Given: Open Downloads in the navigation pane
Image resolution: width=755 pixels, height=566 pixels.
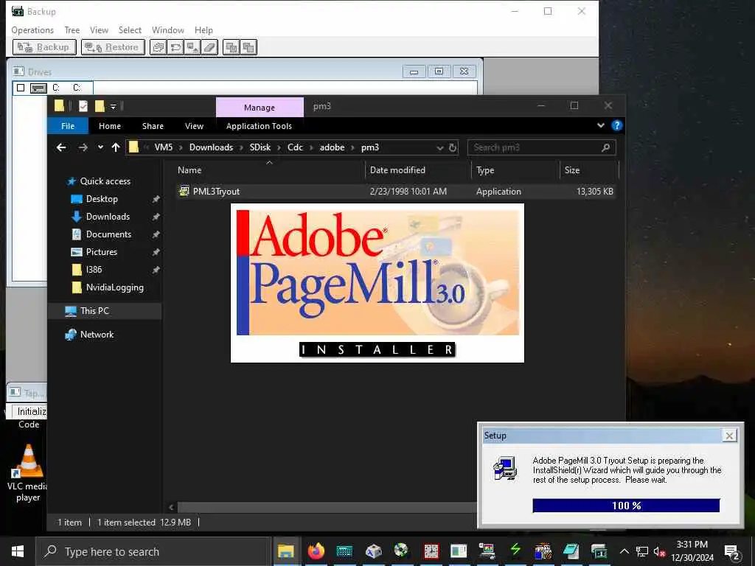Looking at the screenshot, I should pos(108,217).
